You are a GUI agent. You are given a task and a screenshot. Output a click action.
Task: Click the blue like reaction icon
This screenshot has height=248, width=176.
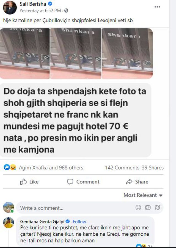pyautogui.click(x=7, y=167)
